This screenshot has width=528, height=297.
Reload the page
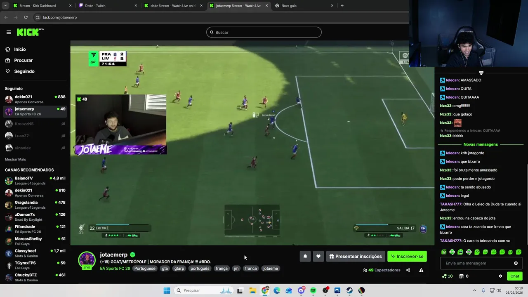pyautogui.click(x=26, y=17)
